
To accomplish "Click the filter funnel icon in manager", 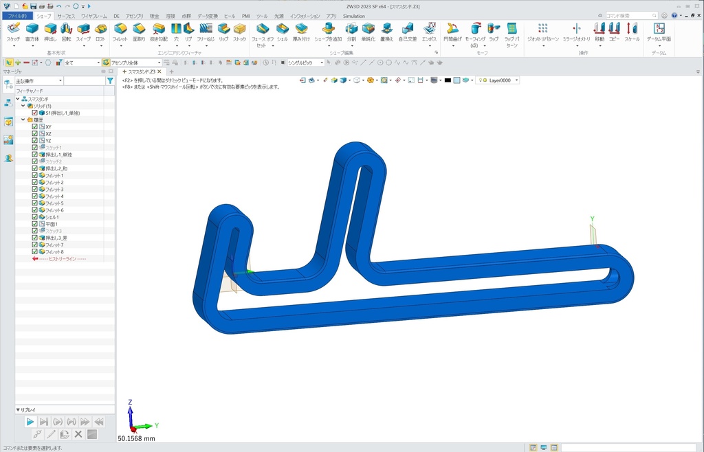I will coord(110,81).
